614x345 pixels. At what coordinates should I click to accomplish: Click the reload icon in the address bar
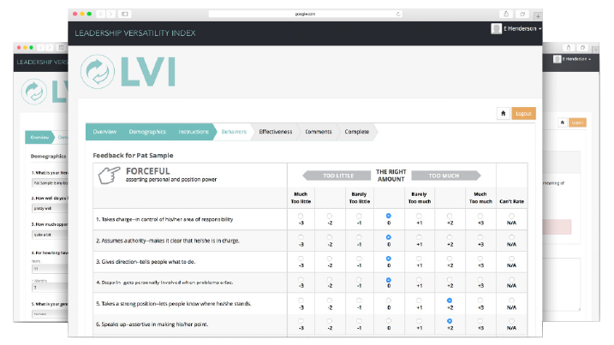pos(398,14)
